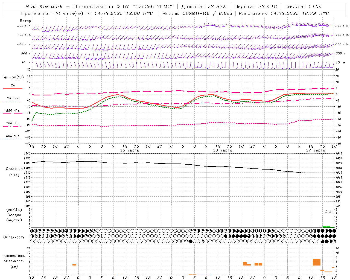Click the solid line sample under the "2м" legend
This screenshot has height=280, width=350.
13,89
